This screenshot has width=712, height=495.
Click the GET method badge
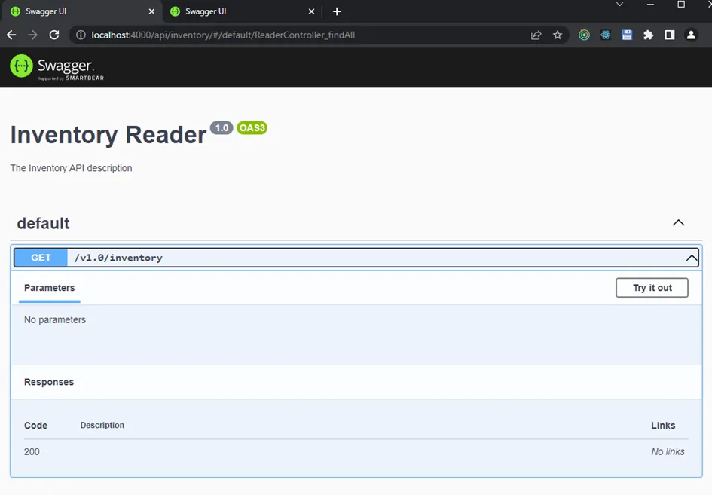click(41, 258)
